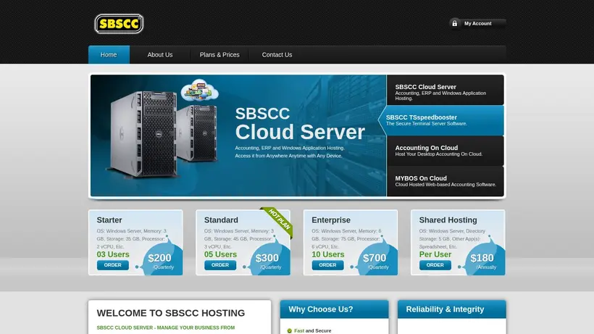Order the Enterprise plan

point(327,265)
